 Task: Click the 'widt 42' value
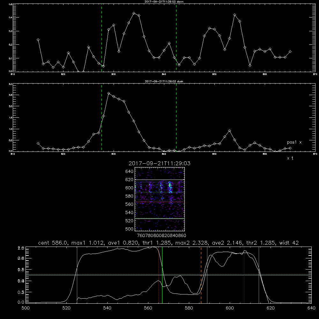(x=289, y=243)
